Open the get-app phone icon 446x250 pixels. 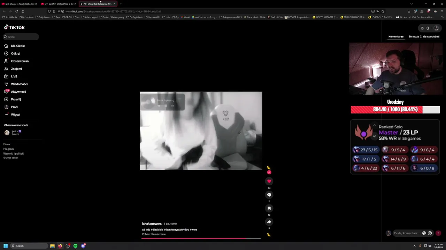tap(428, 28)
